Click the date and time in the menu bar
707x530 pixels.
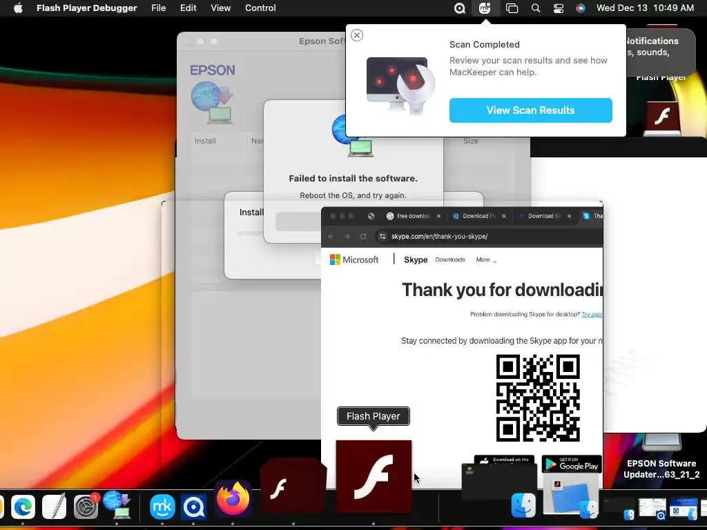(645, 8)
